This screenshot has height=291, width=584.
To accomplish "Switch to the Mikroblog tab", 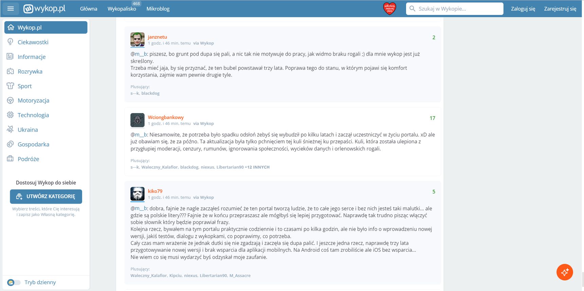I will (158, 9).
